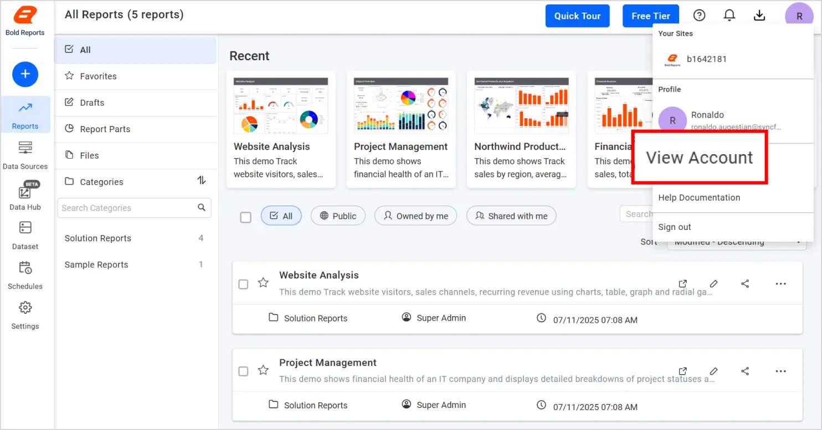Open the Website Analysis report title link
This screenshot has height=430, width=822.
[319, 275]
